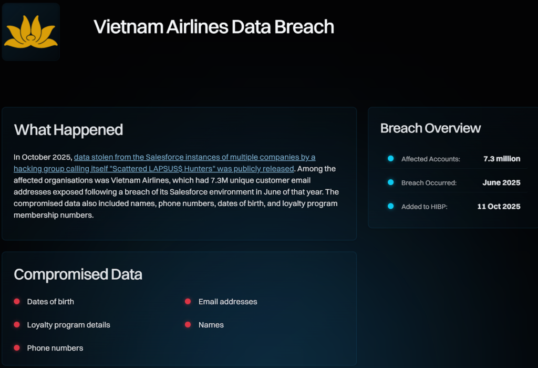Click the red bullet beside Phone numbers
Viewport: 538px width, 368px height.
click(17, 347)
